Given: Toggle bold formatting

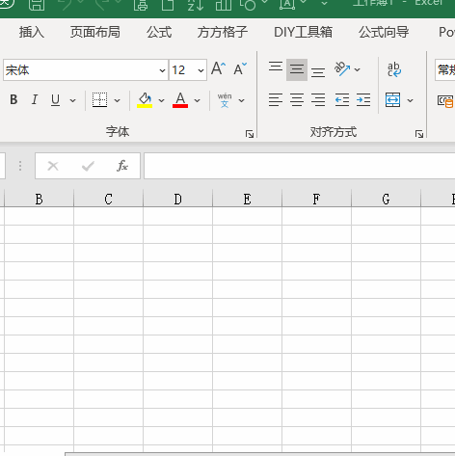Looking at the screenshot, I should pos(13,99).
